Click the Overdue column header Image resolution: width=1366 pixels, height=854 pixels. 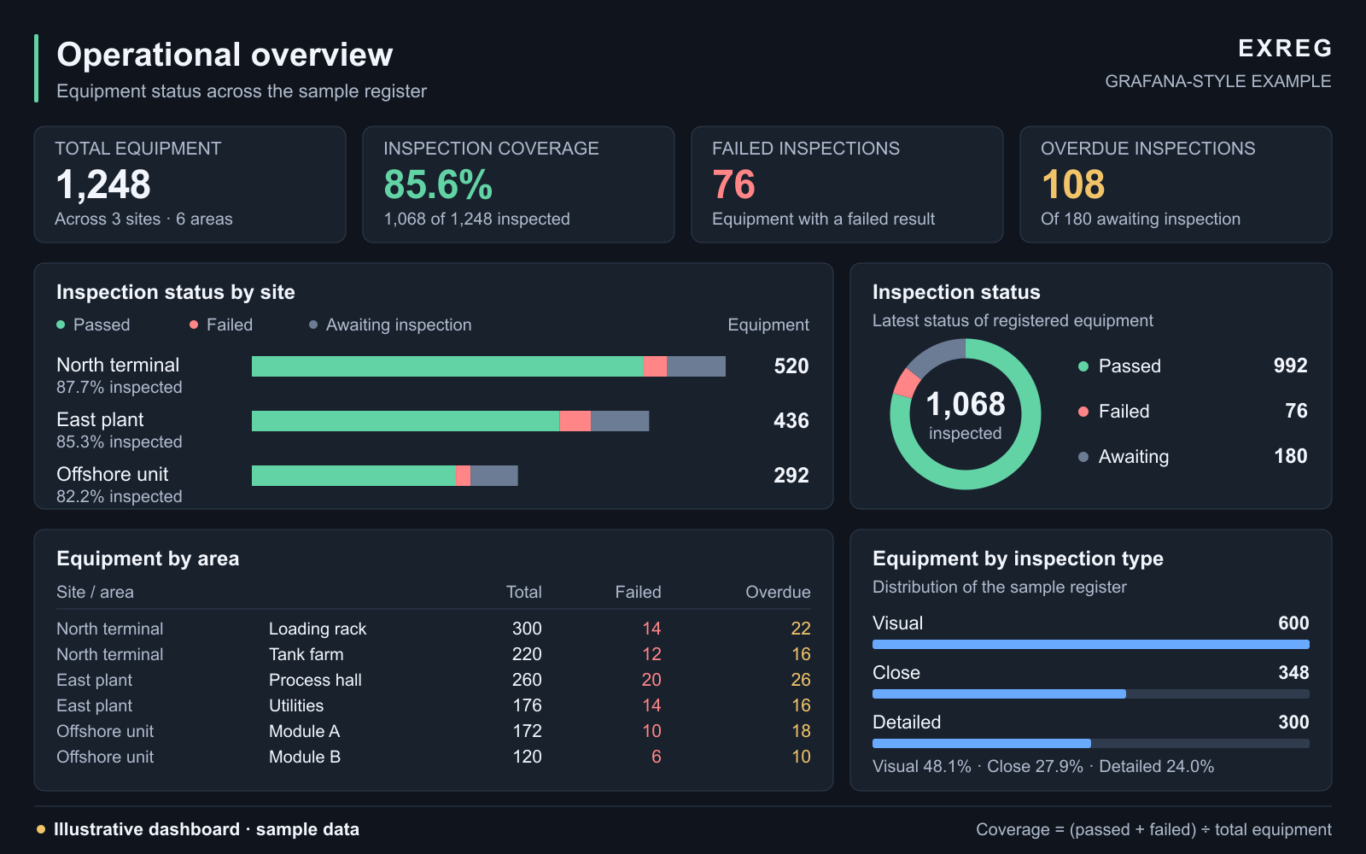point(779,592)
